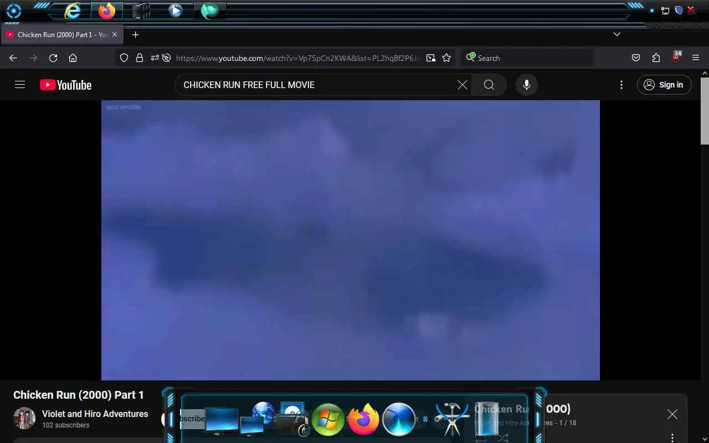Open the Firefox home page

tap(73, 58)
